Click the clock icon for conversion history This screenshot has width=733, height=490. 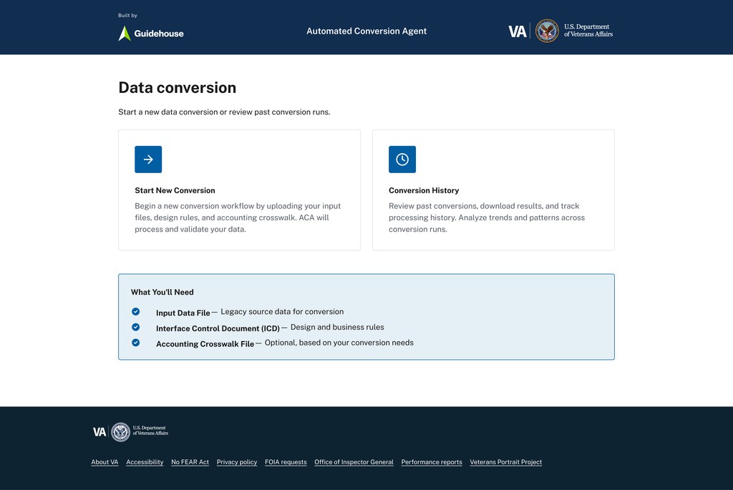(x=402, y=160)
